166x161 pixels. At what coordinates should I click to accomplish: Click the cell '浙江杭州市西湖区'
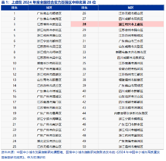(x=49, y=75)
